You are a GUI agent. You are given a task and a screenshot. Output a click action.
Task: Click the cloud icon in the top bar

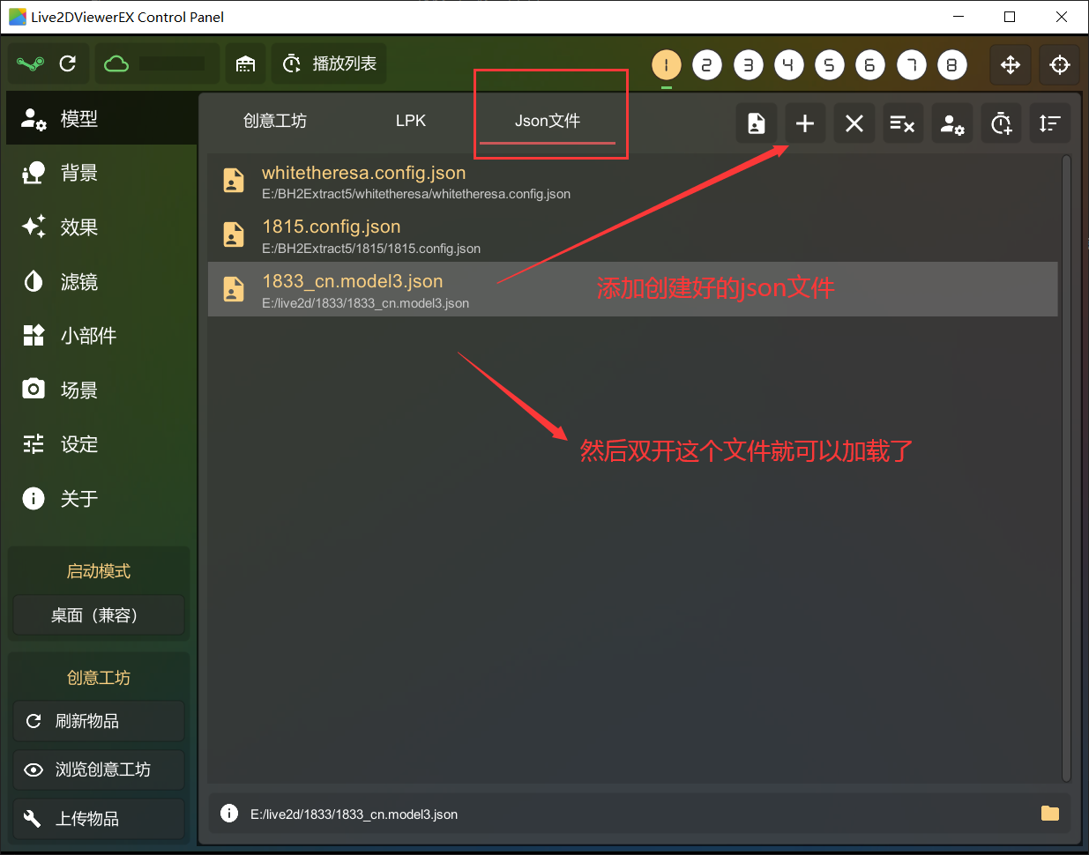tap(116, 63)
